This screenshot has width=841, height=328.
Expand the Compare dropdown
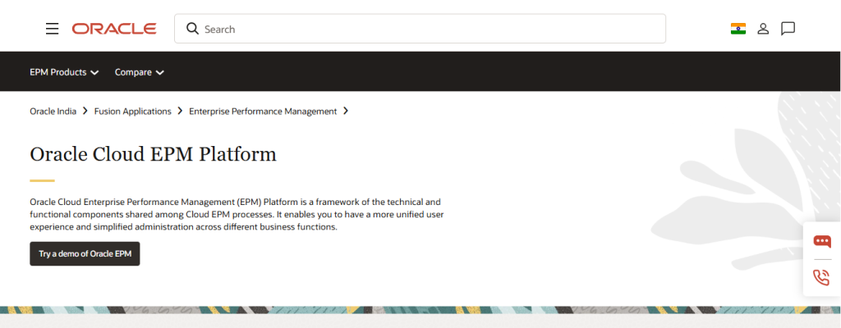tap(140, 72)
